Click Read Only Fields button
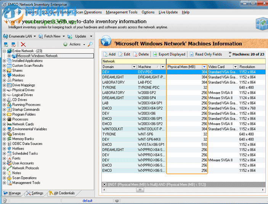Screen dimensions: 268x204 click(206, 54)
